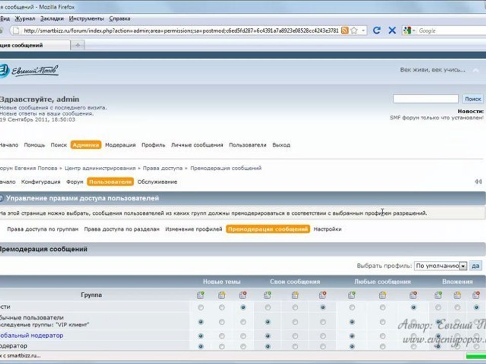Open Центр администрирования breadcrumb link
Image resolution: width=486 pixels, height=364 pixels.
pos(100,168)
